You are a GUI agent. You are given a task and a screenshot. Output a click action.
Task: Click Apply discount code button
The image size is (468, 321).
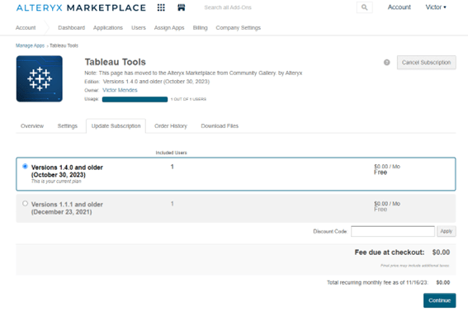(x=447, y=231)
